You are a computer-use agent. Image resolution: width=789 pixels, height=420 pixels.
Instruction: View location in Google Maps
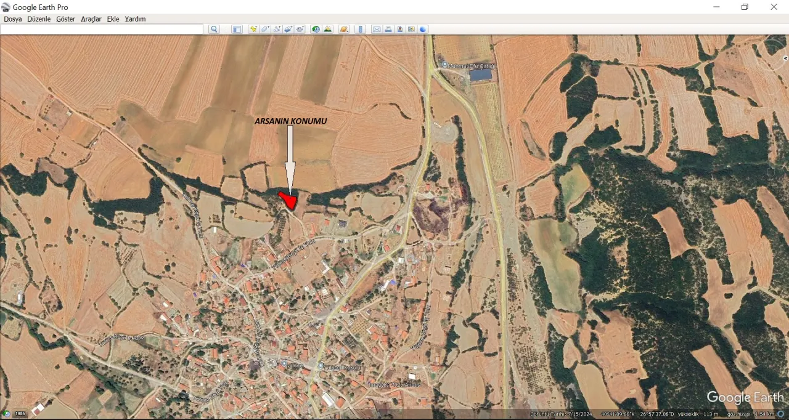411,29
